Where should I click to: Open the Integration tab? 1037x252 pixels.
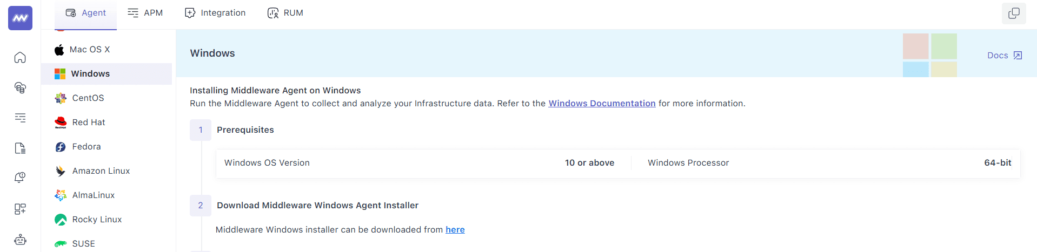pos(215,13)
